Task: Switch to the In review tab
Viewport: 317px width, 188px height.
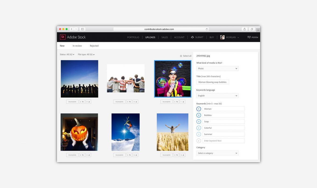Action: (77, 46)
